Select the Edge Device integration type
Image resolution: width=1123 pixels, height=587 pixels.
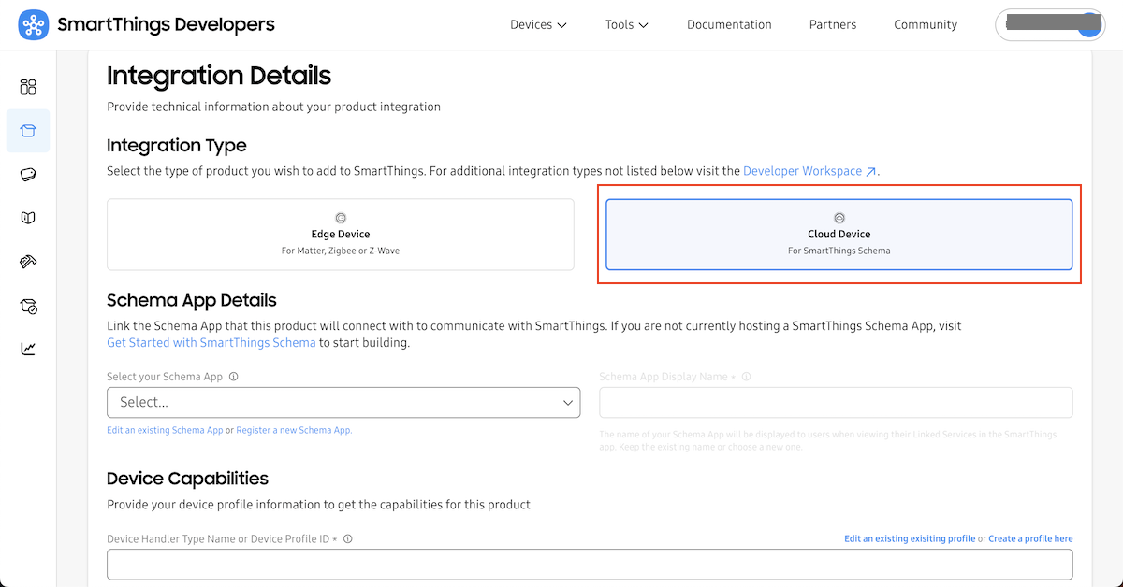[341, 235]
